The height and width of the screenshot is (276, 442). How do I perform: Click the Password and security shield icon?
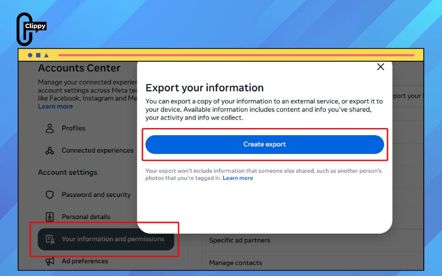tap(50, 195)
